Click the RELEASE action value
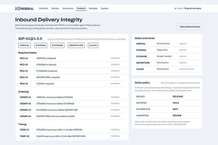The height and width of the screenshot is (145, 218). 178,97
